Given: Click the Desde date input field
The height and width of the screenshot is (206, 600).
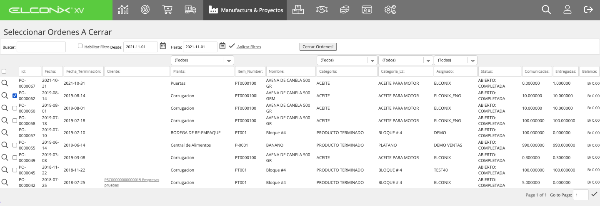Looking at the screenshot, I should point(141,47).
